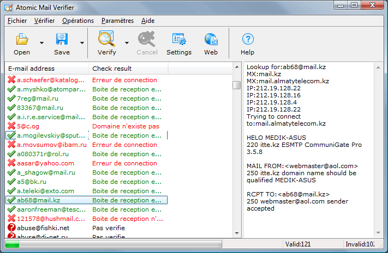Click green check icon beside a.myshko@atompar
The width and height of the screenshot is (388, 253).
(x=11, y=89)
